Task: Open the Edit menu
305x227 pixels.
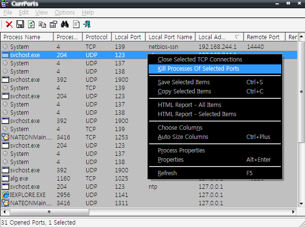Action: click(x=24, y=13)
